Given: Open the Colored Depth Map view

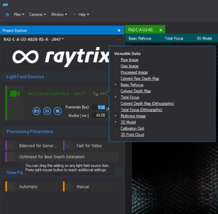Looking at the screenshot, I should [136, 91].
